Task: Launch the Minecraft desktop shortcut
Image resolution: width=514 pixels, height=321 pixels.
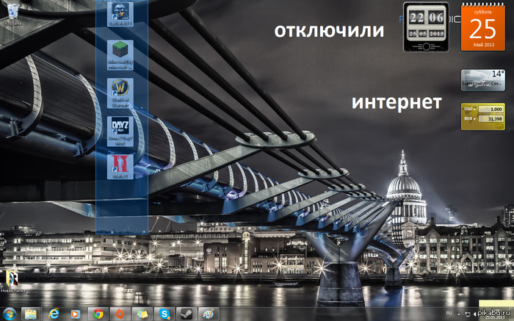Action: click(120, 53)
